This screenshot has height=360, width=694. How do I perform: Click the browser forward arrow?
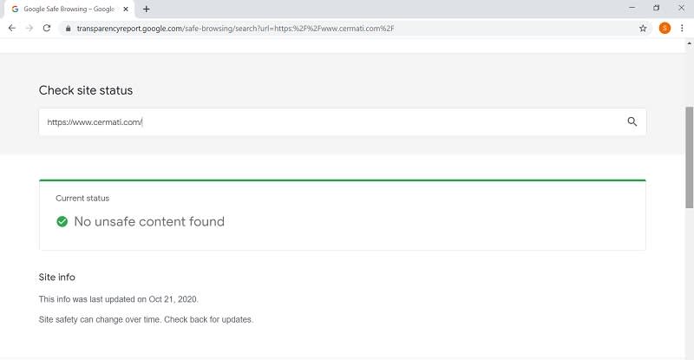coord(29,28)
